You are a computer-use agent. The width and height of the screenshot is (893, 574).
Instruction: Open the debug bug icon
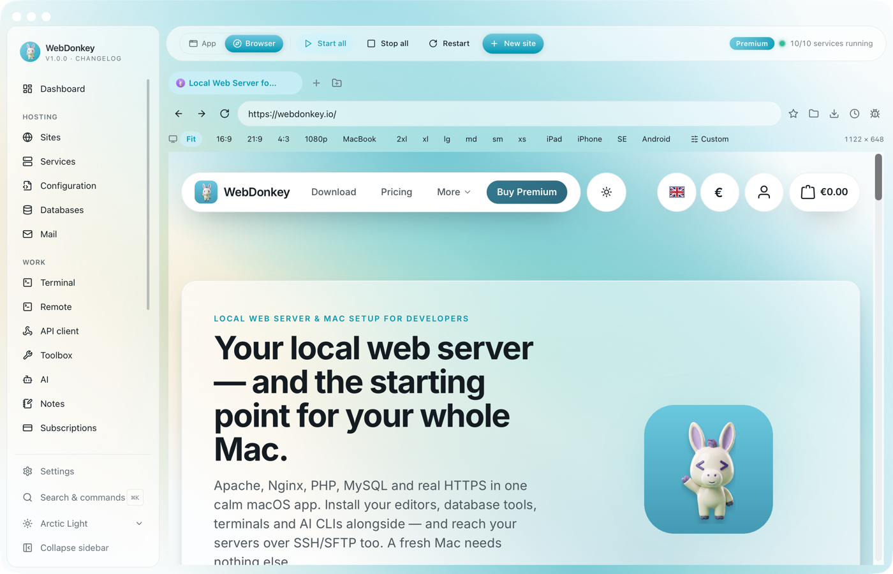pyautogui.click(x=875, y=114)
